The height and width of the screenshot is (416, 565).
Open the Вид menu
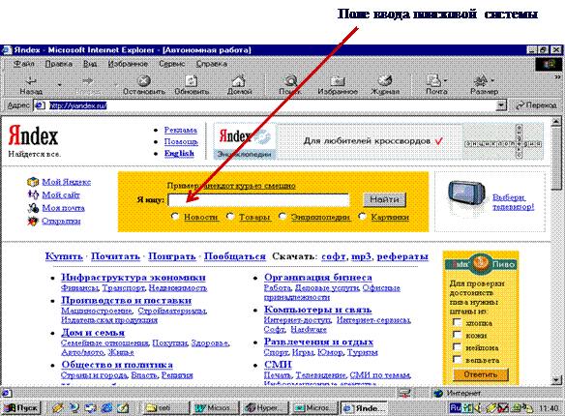coord(90,64)
